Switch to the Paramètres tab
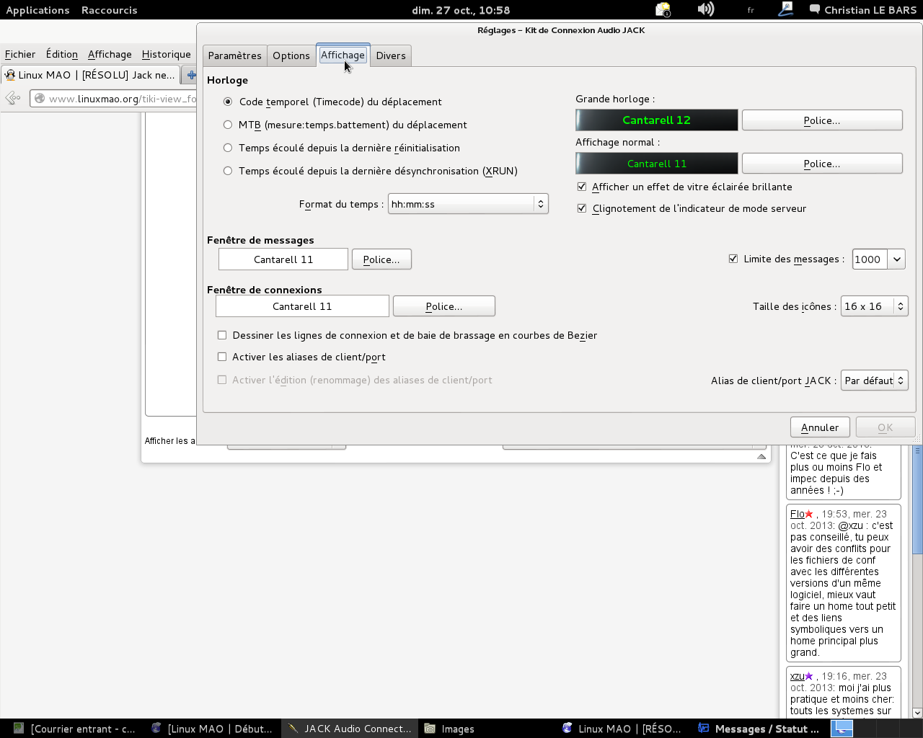 click(x=234, y=55)
